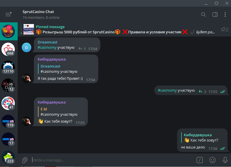Record a voice message with the microphone
Image resolution: width=231 pixels, height=167 pixels.
coord(225,160)
